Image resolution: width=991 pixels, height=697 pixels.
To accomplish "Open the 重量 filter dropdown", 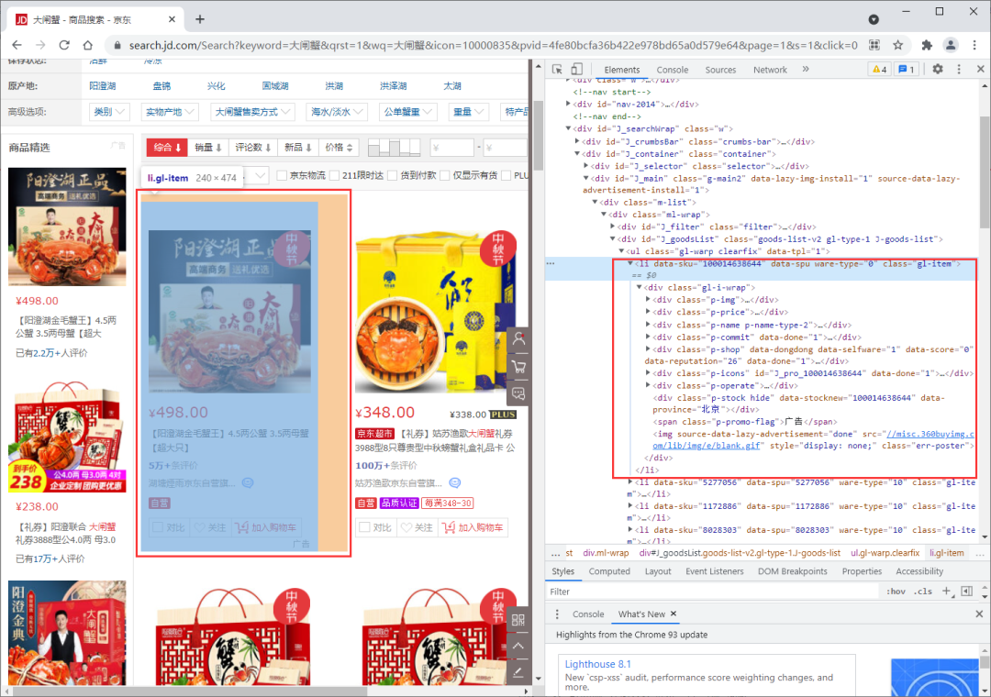I will click(468, 112).
